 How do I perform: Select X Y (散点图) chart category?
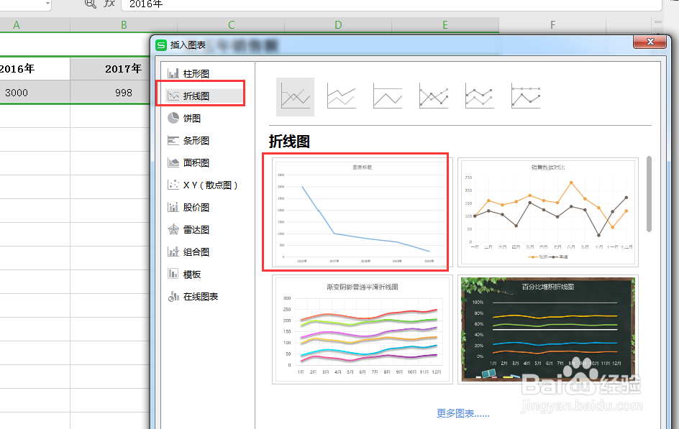[204, 185]
